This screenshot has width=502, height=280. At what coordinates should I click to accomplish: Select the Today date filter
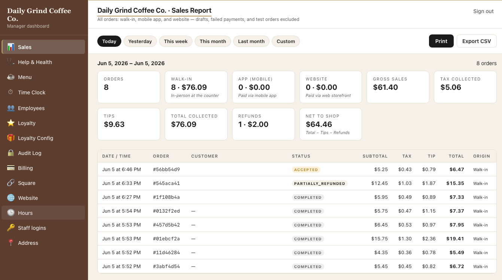(x=109, y=41)
